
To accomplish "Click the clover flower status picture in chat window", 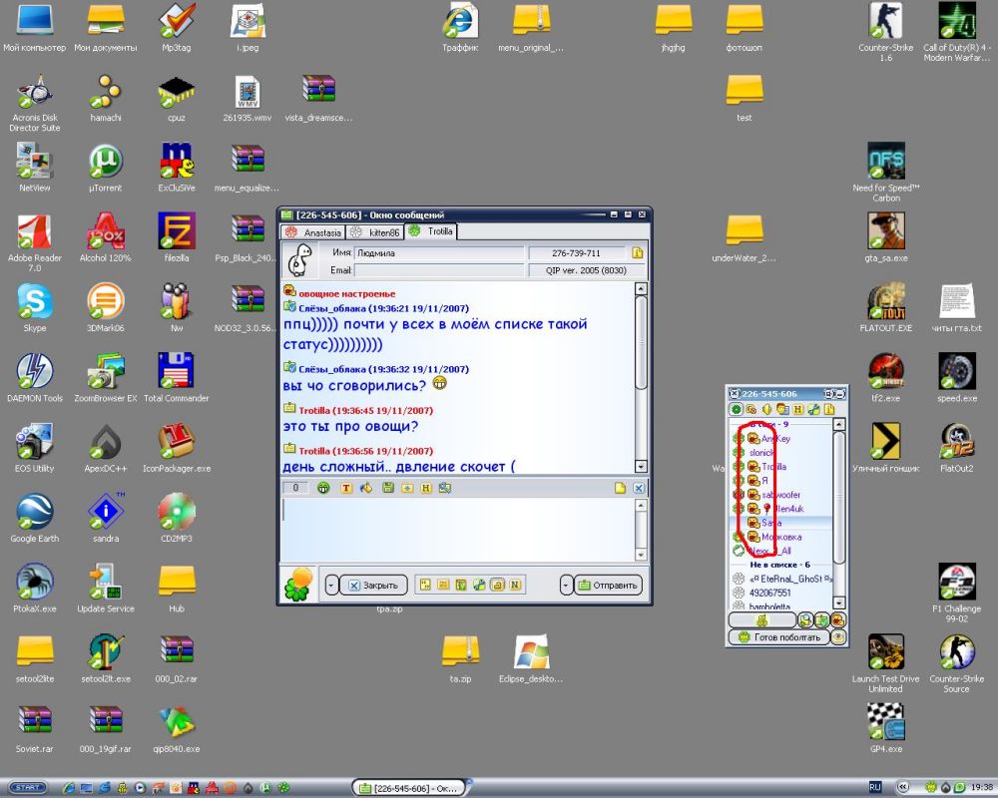I will tap(298, 585).
